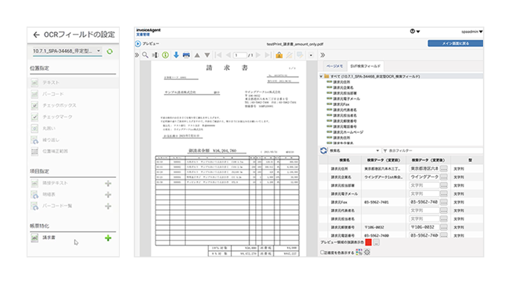Click the blue refresh icon above search table

click(324, 150)
